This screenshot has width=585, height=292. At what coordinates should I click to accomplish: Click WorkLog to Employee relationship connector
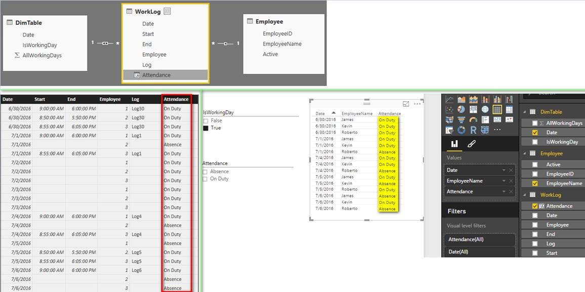pyautogui.click(x=225, y=44)
